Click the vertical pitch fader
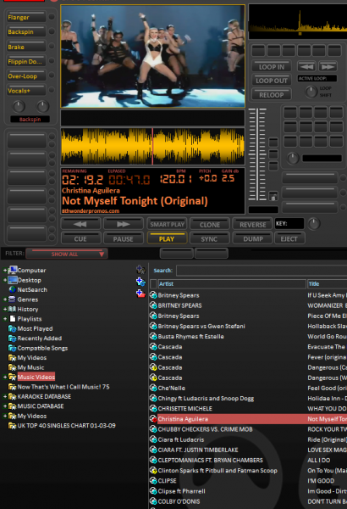Viewport: 347px width, 509px height. coord(257,154)
